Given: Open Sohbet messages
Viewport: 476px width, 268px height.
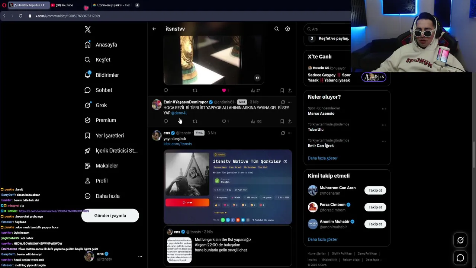Looking at the screenshot, I should [x=98, y=90].
